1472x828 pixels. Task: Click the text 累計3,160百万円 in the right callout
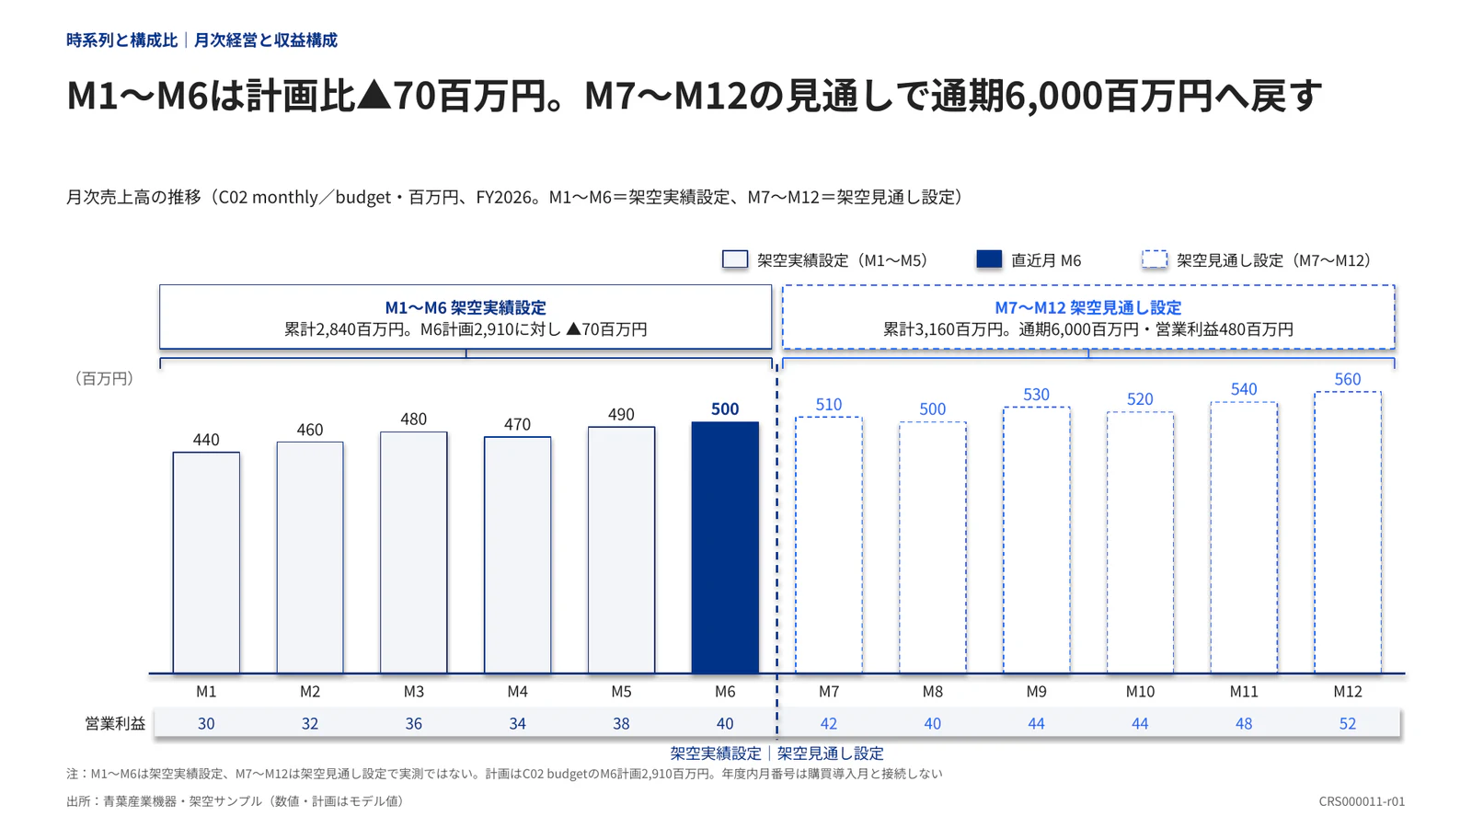[x=942, y=329]
